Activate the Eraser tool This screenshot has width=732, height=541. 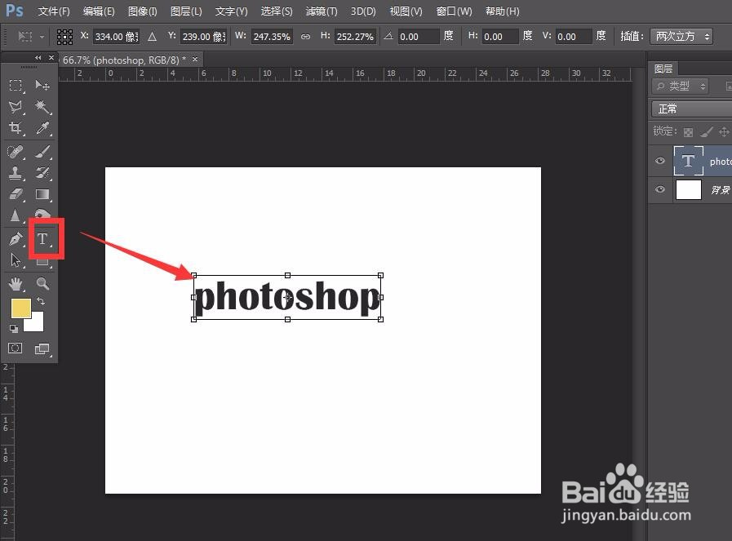pos(16,193)
